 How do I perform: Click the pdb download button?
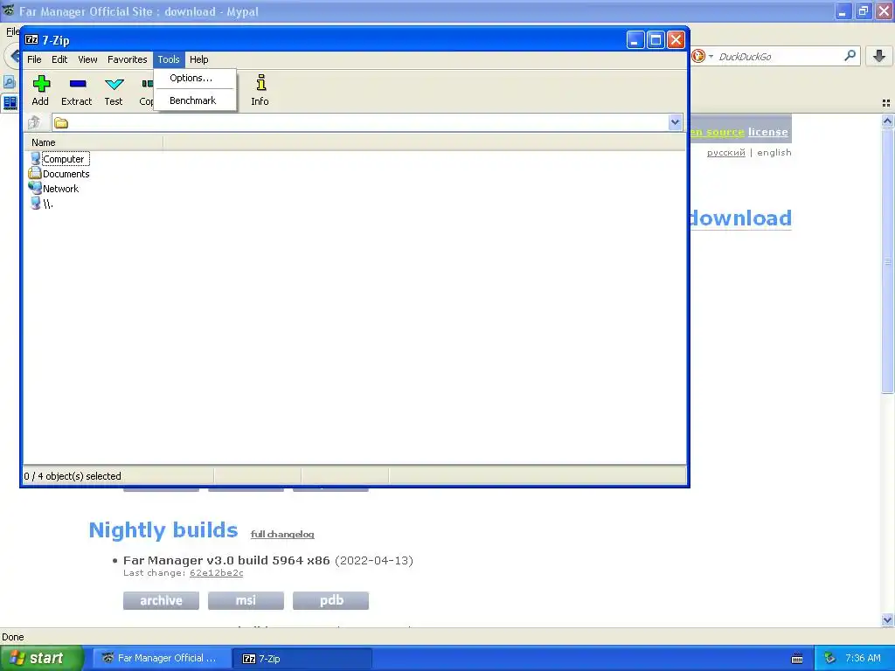click(330, 600)
